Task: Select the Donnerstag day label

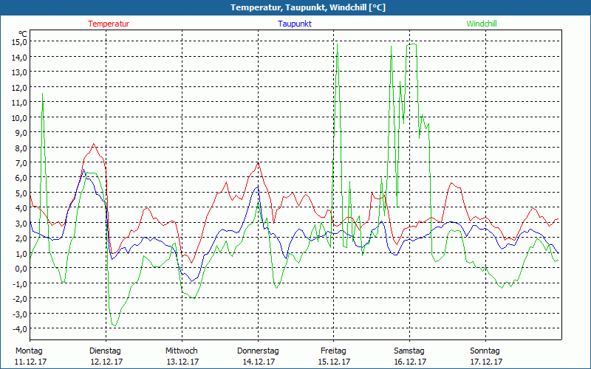Action: coord(258,351)
